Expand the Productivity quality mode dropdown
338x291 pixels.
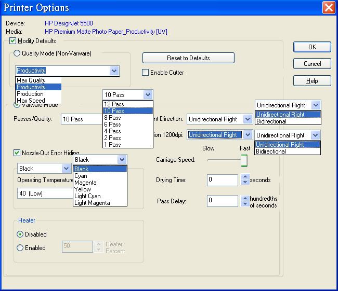(x=114, y=71)
